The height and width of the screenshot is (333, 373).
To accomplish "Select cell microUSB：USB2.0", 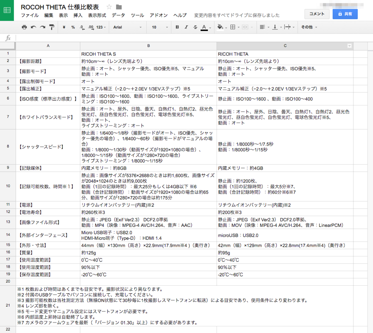I will (x=285, y=235).
